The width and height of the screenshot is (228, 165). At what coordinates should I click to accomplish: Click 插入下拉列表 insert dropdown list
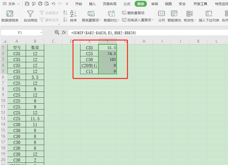[209, 16]
